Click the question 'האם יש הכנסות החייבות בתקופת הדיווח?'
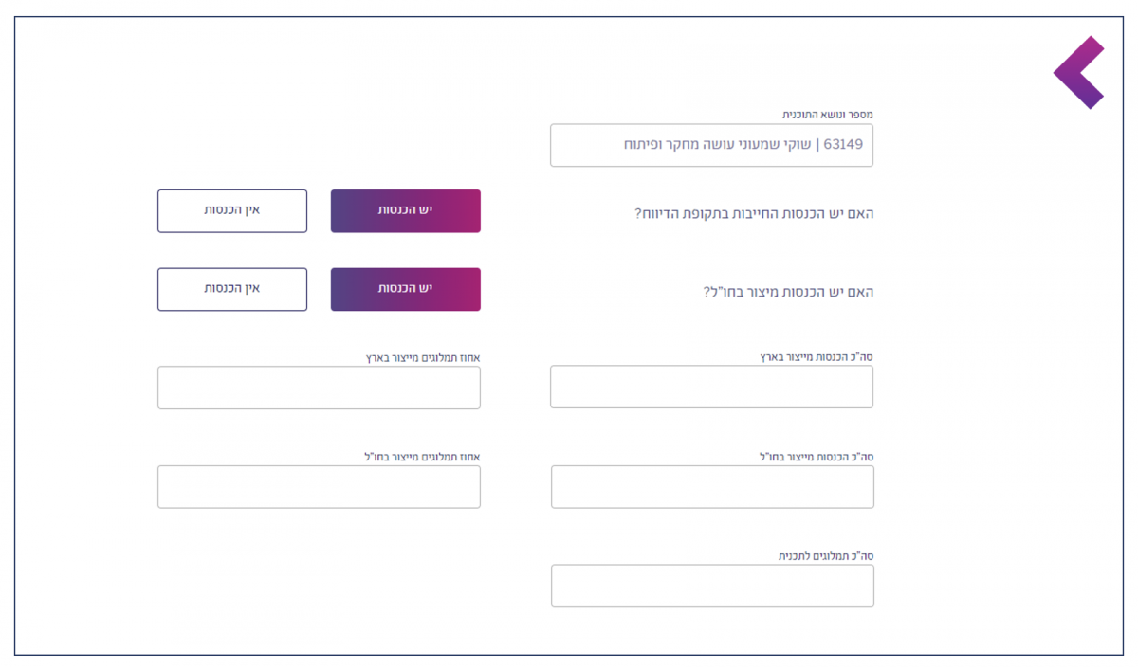The image size is (1138, 667). [x=753, y=214]
